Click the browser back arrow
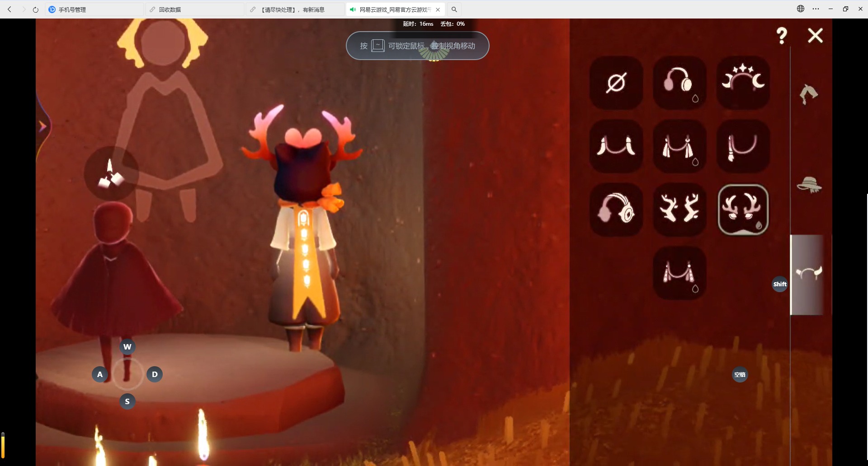Image resolution: width=868 pixels, height=466 pixels. point(9,9)
